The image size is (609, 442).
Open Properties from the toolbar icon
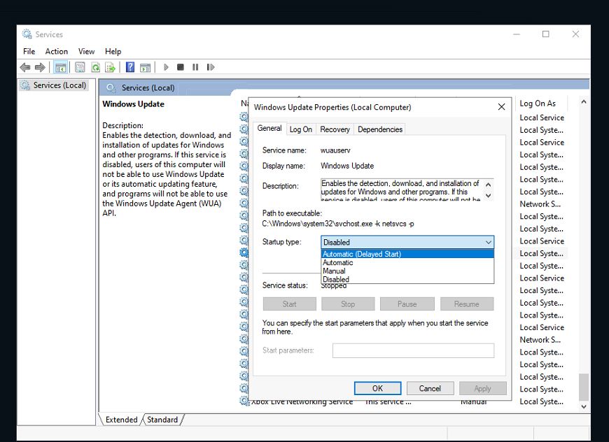(x=80, y=68)
